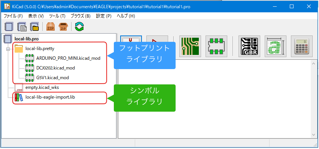Unarchive project from ZIP file
Viewport: 319px width, 149px height.
coord(63,27)
